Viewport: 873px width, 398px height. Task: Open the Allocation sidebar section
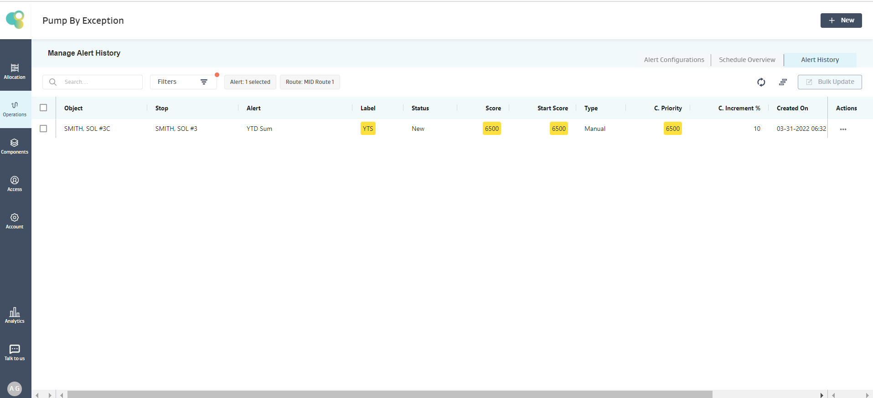point(15,72)
